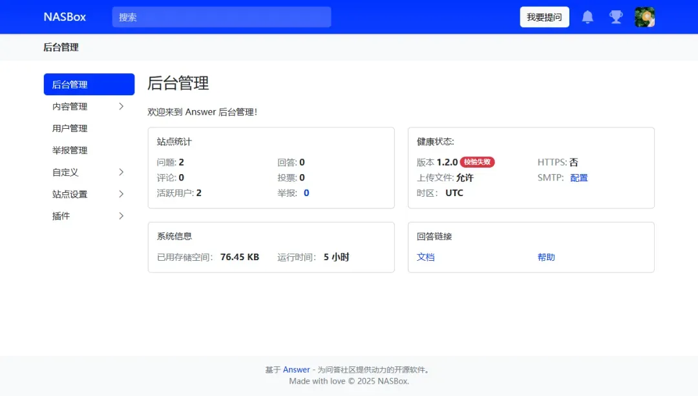Open the SMTP 配置 link
Screen dimensions: 698x396
(x=579, y=178)
